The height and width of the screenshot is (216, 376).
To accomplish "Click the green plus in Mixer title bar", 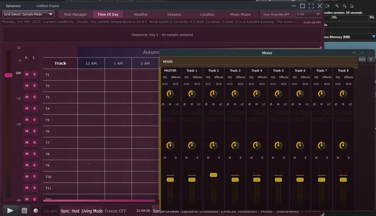I will click(x=362, y=53).
